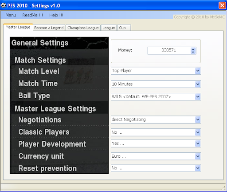Click the resize grip in the status bar corner
Screen dimensions: 227x192
click(223, 188)
